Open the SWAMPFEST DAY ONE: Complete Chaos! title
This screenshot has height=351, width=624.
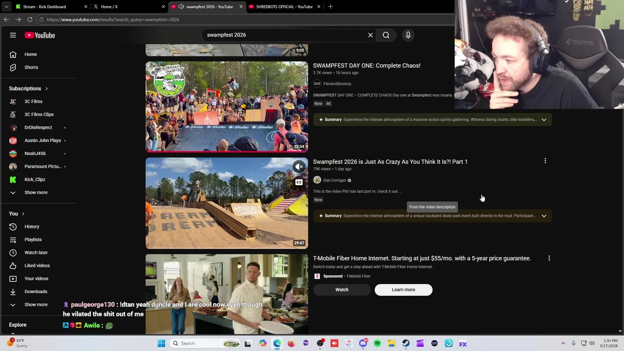[x=367, y=65]
